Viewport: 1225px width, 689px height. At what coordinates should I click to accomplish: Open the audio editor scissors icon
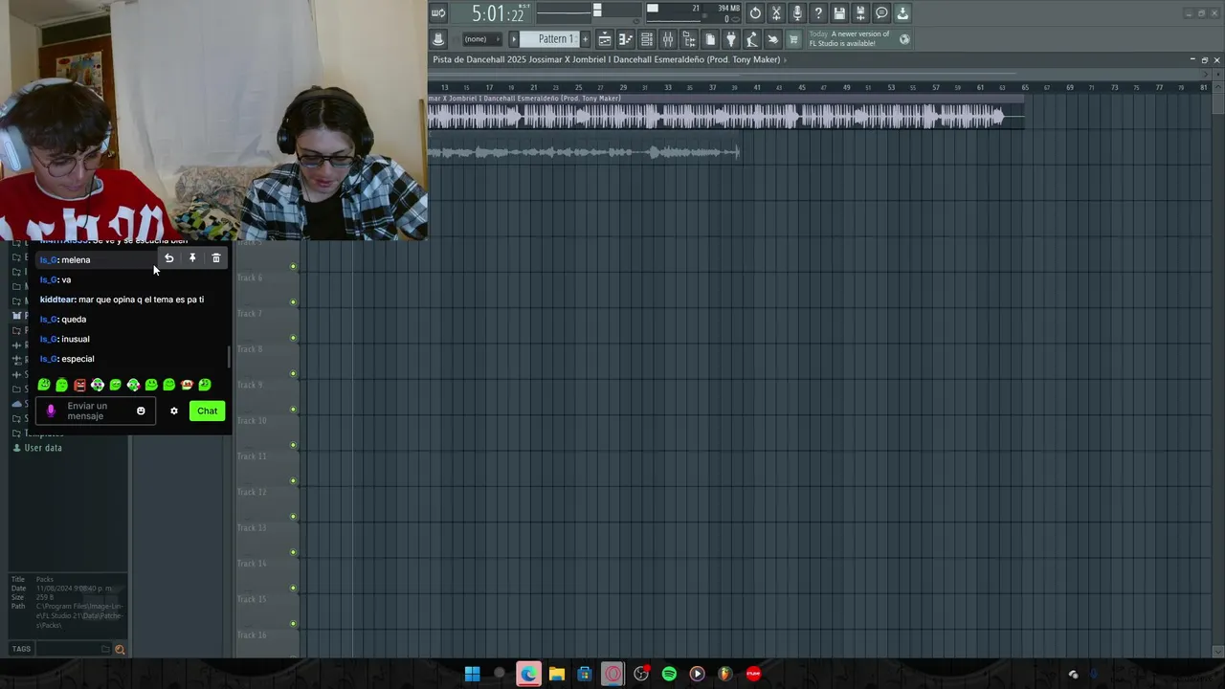pos(776,13)
